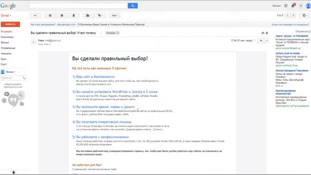The width and height of the screenshot is (311, 175).
Task: Click inside the Google search field
Action: point(78,6)
